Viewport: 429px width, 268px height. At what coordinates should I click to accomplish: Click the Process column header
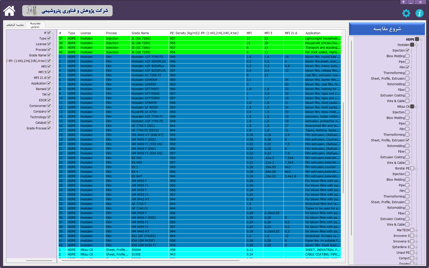click(x=117, y=33)
